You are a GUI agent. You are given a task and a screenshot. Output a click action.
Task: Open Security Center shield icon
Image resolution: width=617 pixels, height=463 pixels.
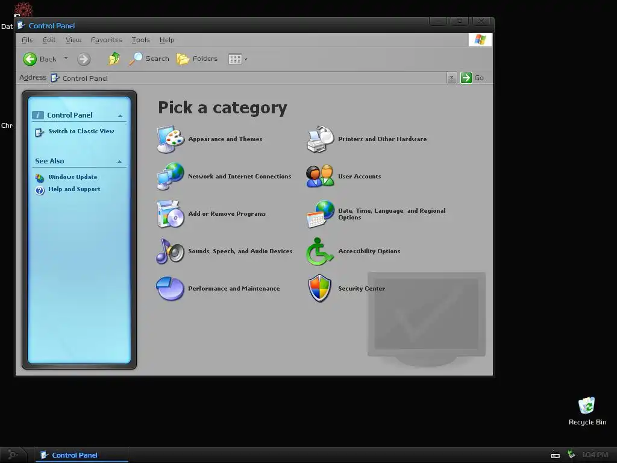tap(319, 289)
